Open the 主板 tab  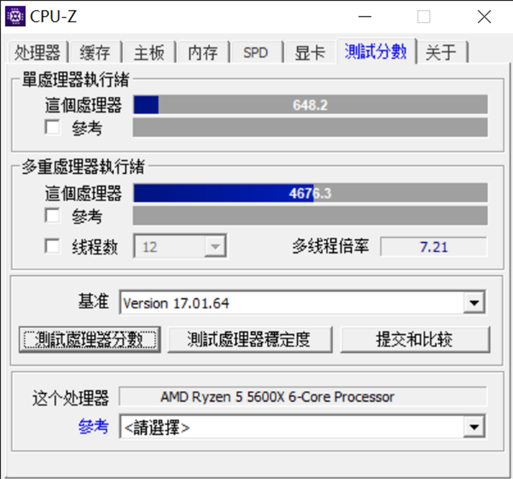click(149, 52)
